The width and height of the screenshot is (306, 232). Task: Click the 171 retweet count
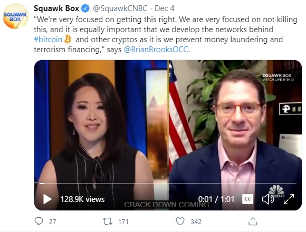[x=123, y=221]
